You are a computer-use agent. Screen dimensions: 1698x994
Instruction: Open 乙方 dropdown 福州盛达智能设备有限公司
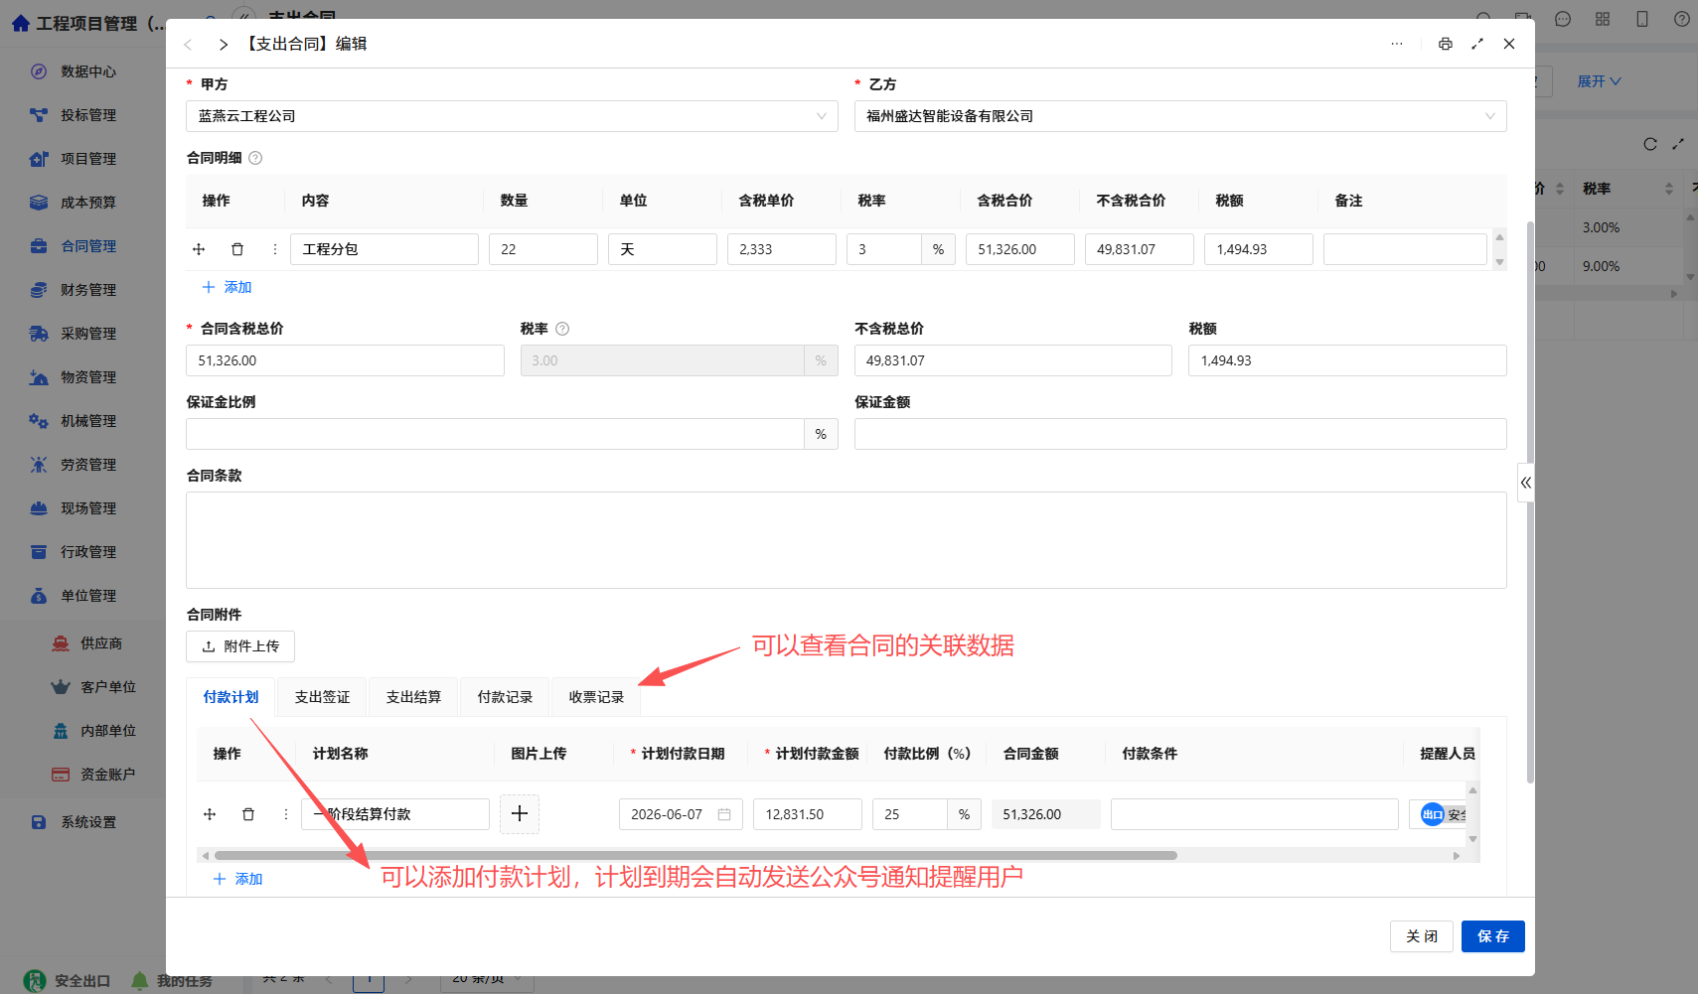pos(1180,116)
